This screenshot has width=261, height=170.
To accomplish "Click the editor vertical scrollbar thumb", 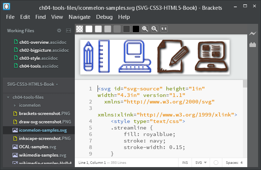I will coord(245,84).
